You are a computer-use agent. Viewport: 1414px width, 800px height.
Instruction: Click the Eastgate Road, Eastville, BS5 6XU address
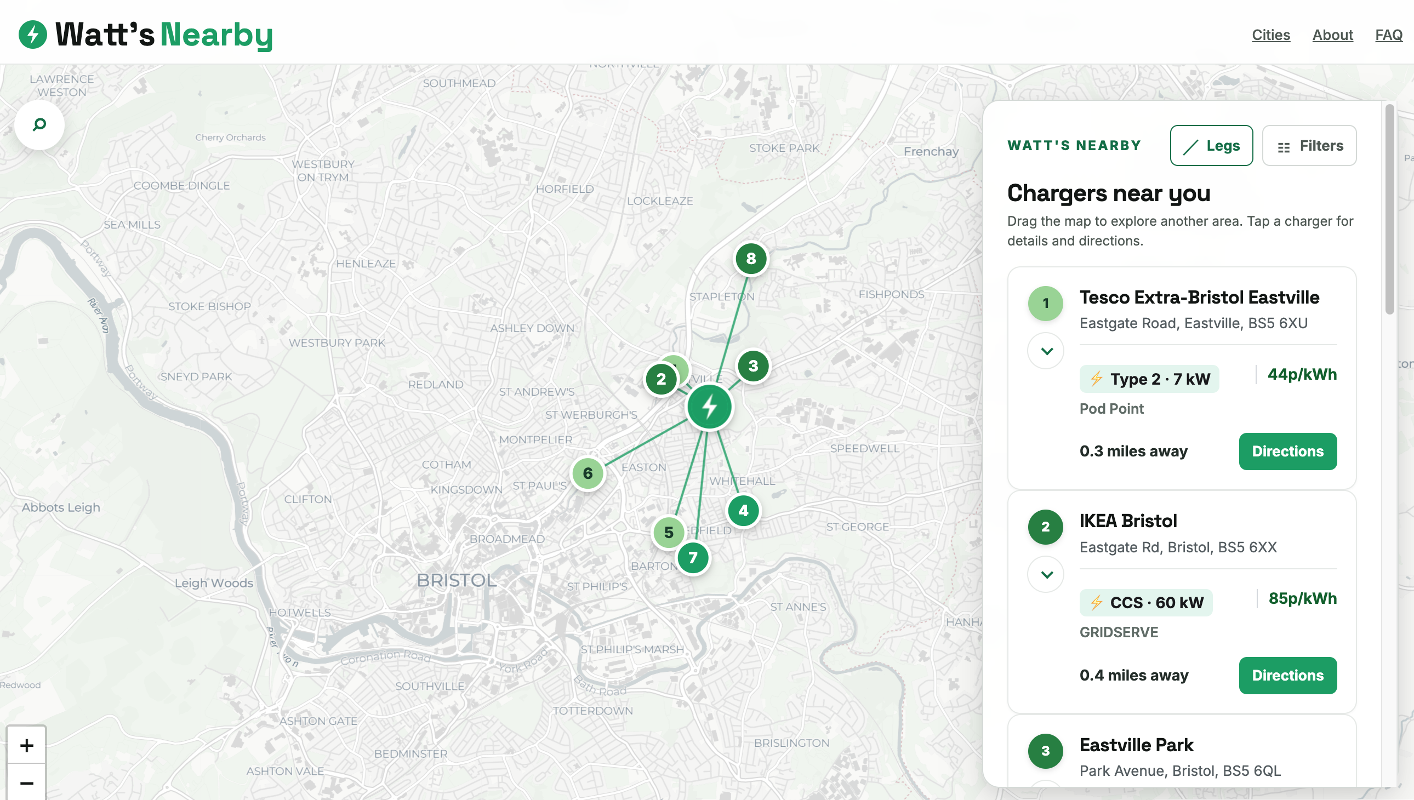pyautogui.click(x=1193, y=324)
